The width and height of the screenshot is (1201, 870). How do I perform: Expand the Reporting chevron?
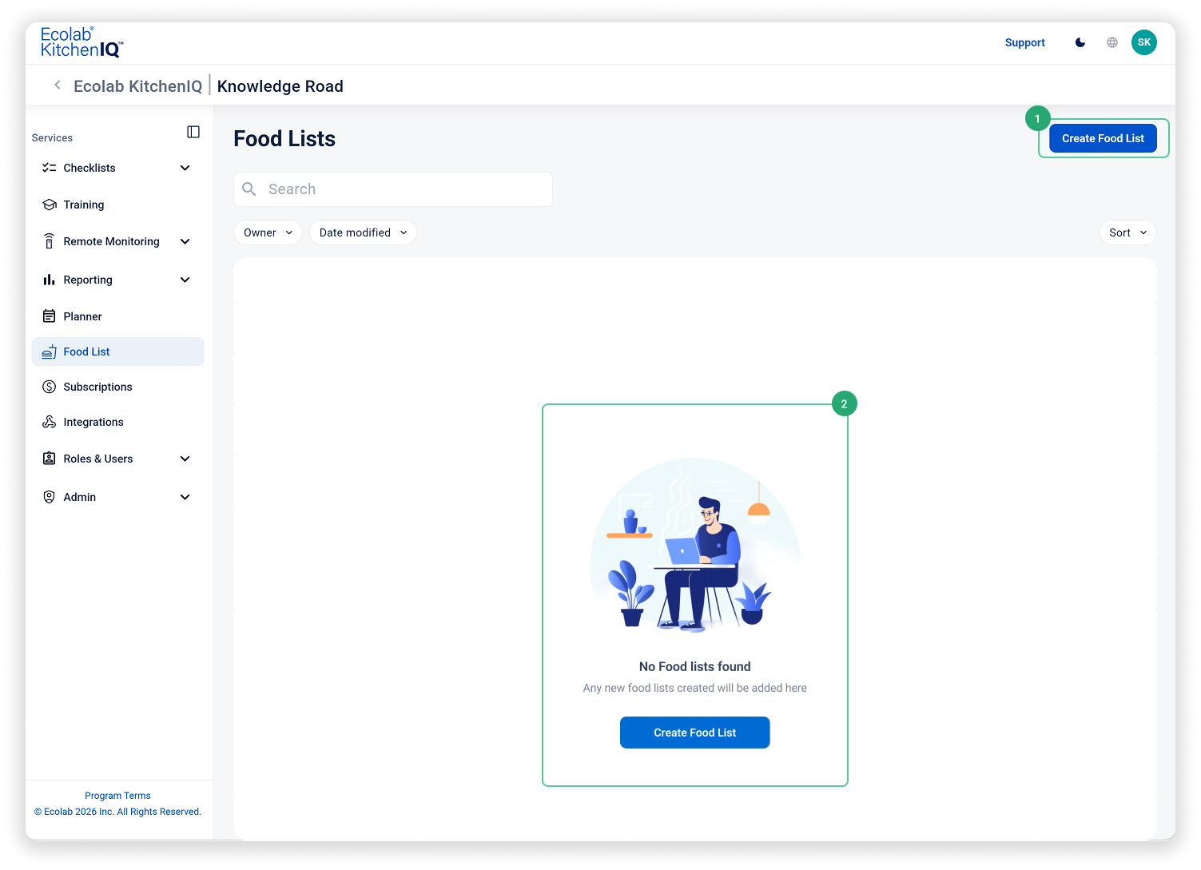[185, 280]
